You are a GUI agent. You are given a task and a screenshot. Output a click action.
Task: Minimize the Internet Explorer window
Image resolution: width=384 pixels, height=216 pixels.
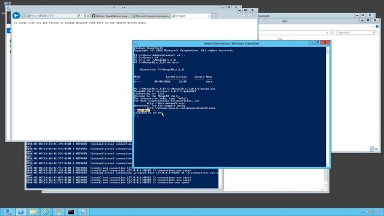coord(240,10)
